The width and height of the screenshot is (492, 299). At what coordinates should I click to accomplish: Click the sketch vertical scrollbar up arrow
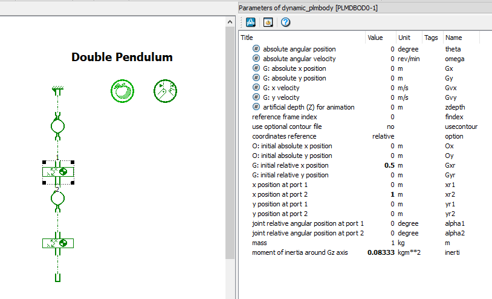[230, 22]
